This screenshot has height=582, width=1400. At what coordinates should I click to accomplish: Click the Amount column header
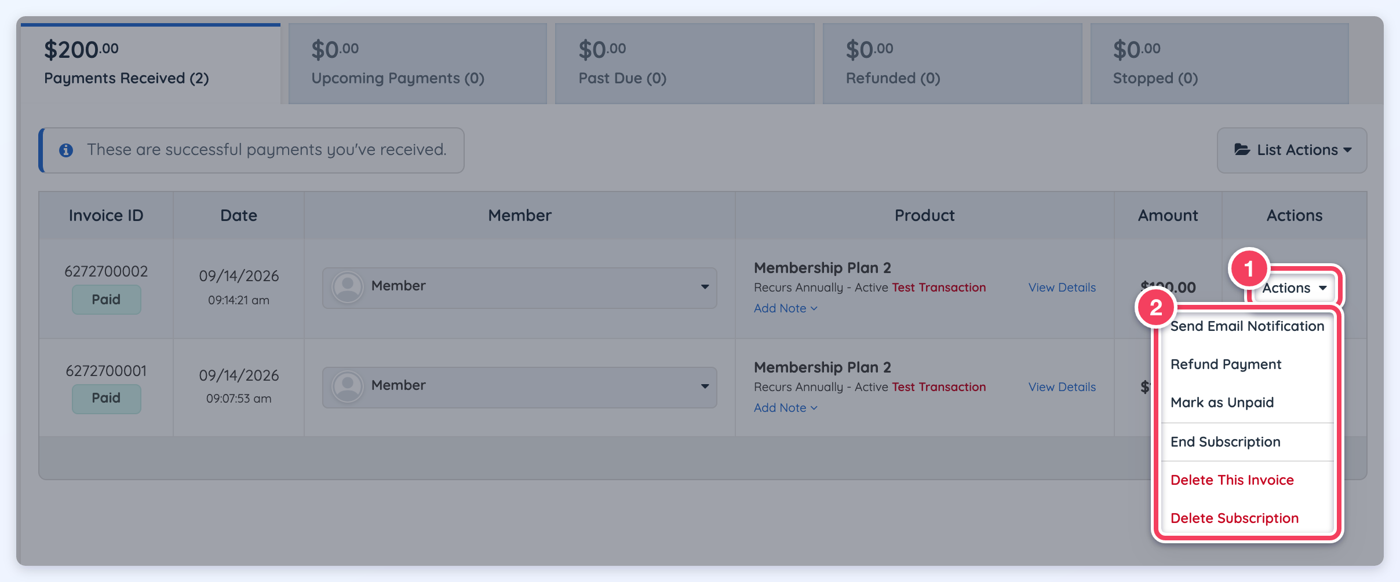click(1168, 216)
